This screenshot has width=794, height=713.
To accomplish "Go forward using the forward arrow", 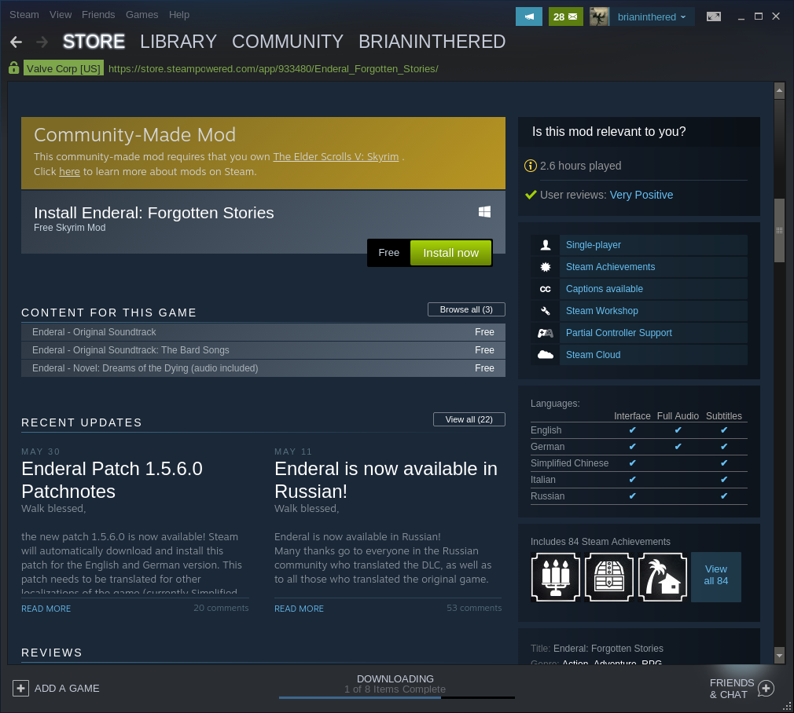I will pos(42,42).
